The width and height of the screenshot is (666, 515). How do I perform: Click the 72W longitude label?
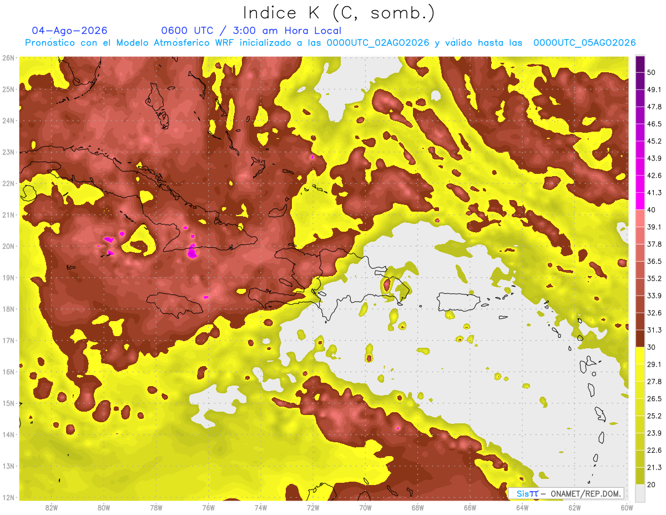[313, 508]
